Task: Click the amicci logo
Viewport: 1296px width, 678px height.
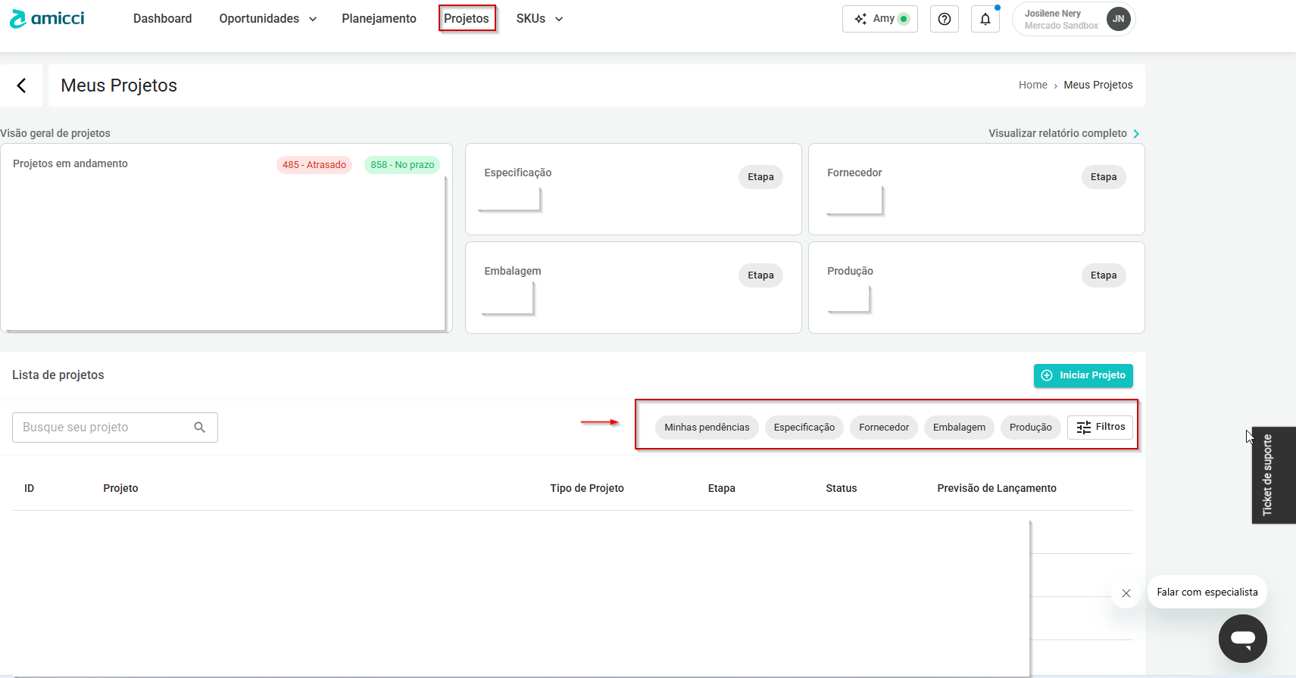Action: pyautogui.click(x=47, y=19)
